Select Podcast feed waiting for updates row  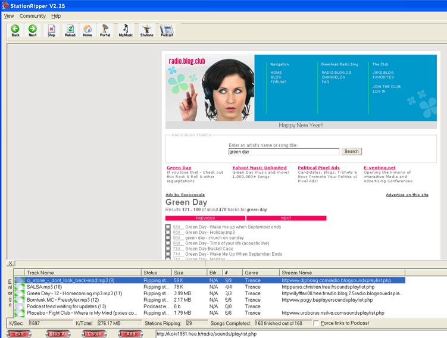pos(210,306)
